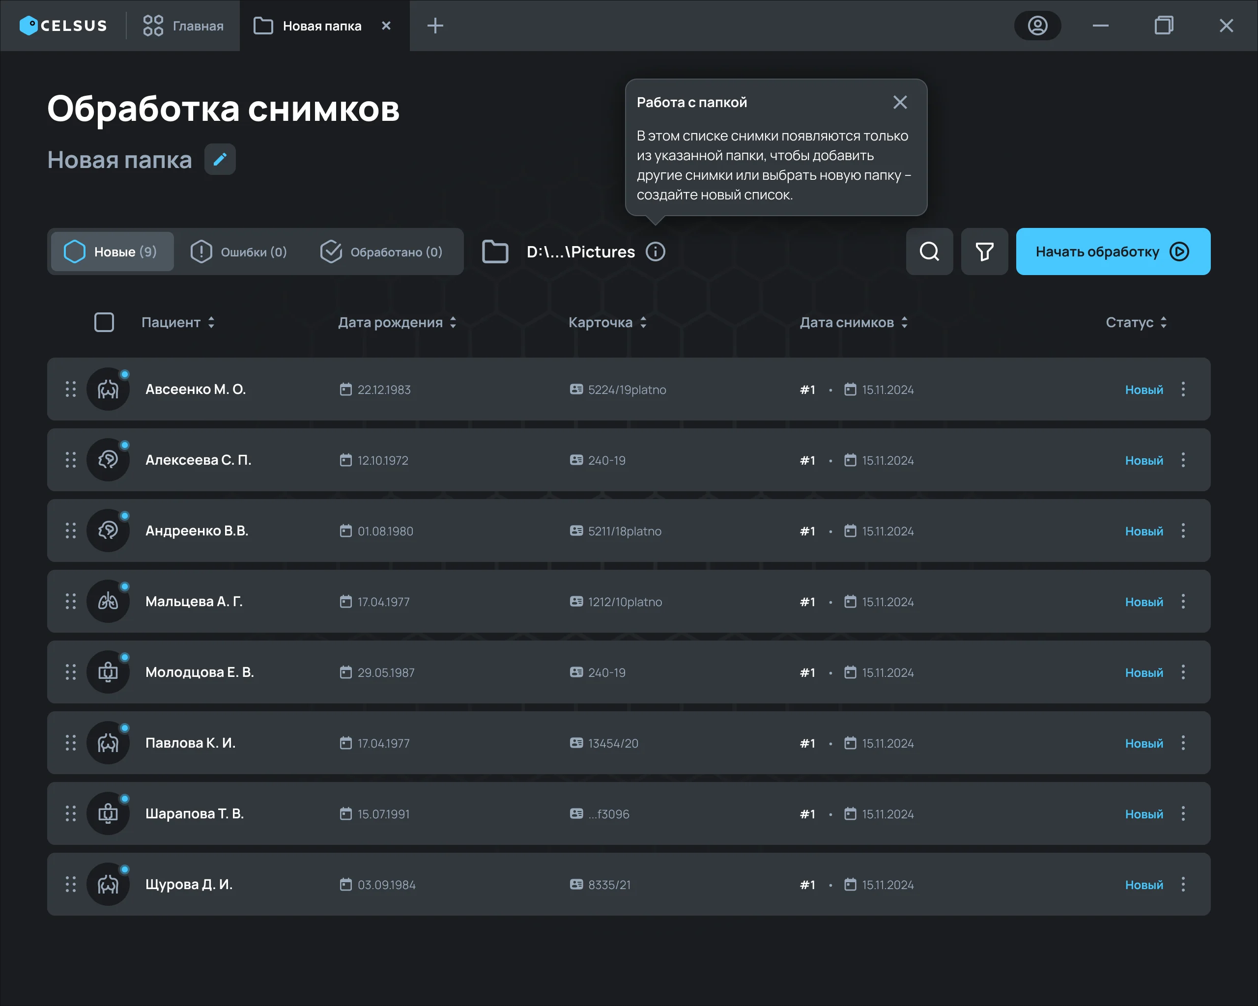Click the drag handle of the Андреенко В.В. row

click(71, 531)
